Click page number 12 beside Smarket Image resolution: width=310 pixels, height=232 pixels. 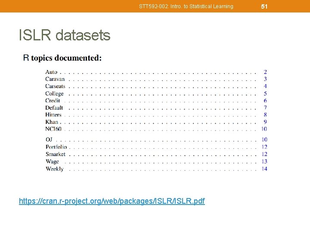click(x=264, y=154)
